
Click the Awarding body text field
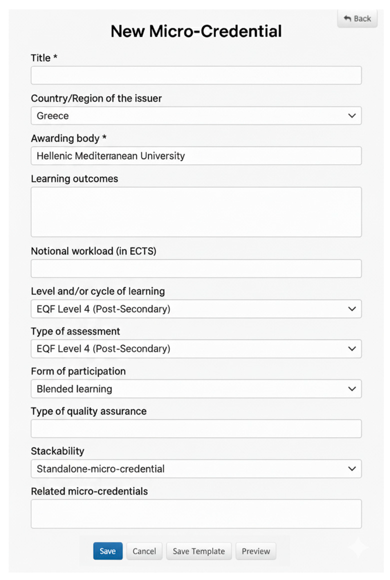click(196, 156)
